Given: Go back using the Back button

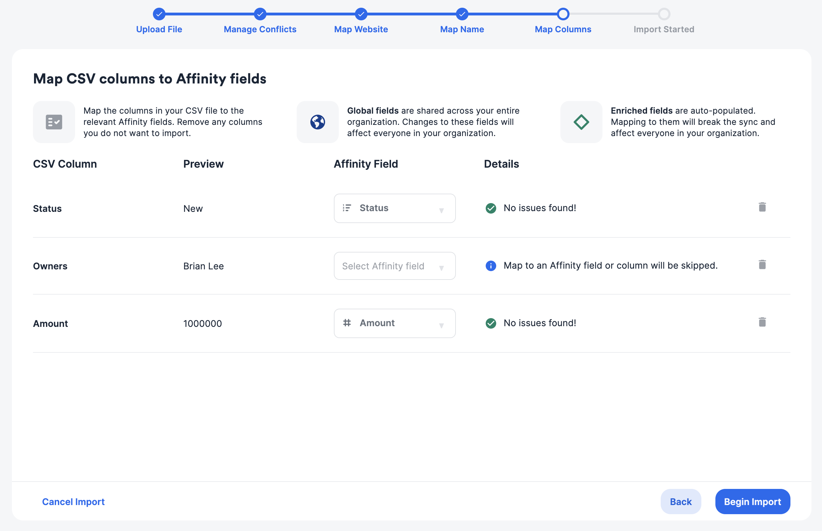Looking at the screenshot, I should coord(681,501).
